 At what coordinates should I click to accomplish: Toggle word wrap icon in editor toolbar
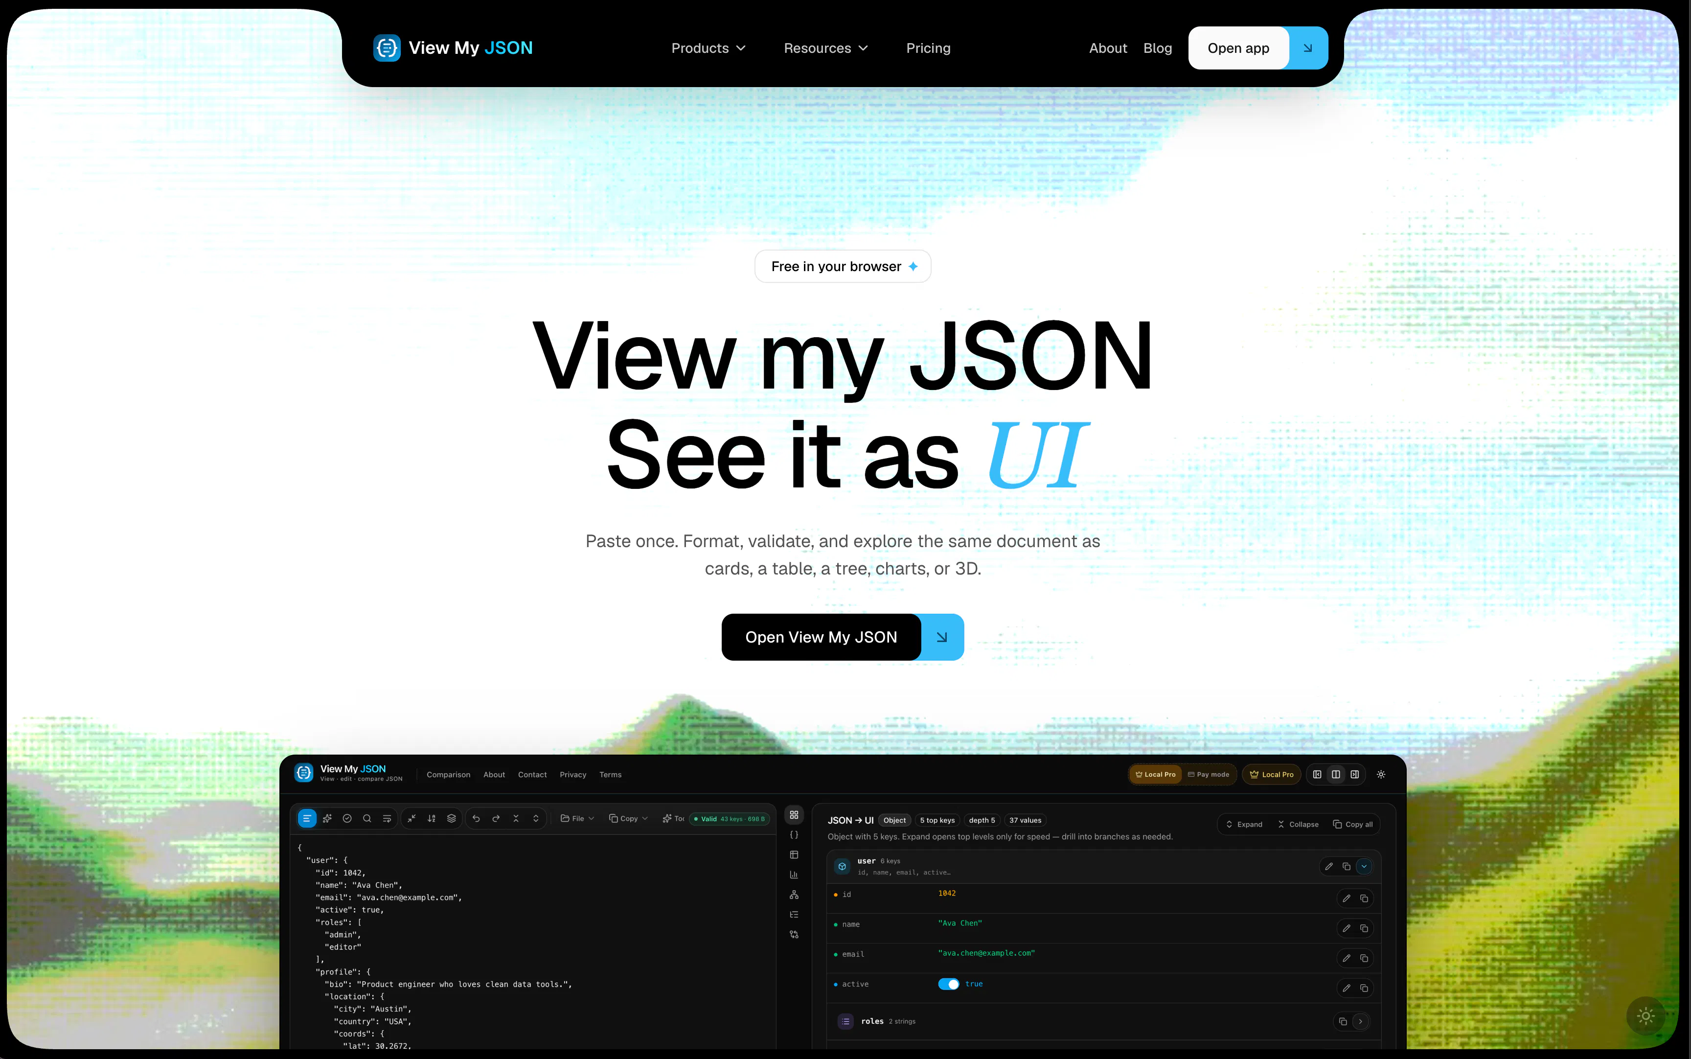[387, 818]
